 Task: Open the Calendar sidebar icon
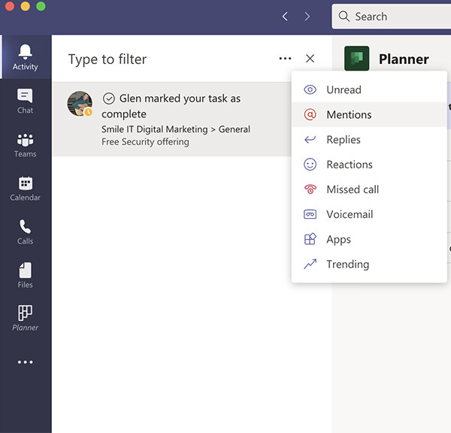pos(26,189)
